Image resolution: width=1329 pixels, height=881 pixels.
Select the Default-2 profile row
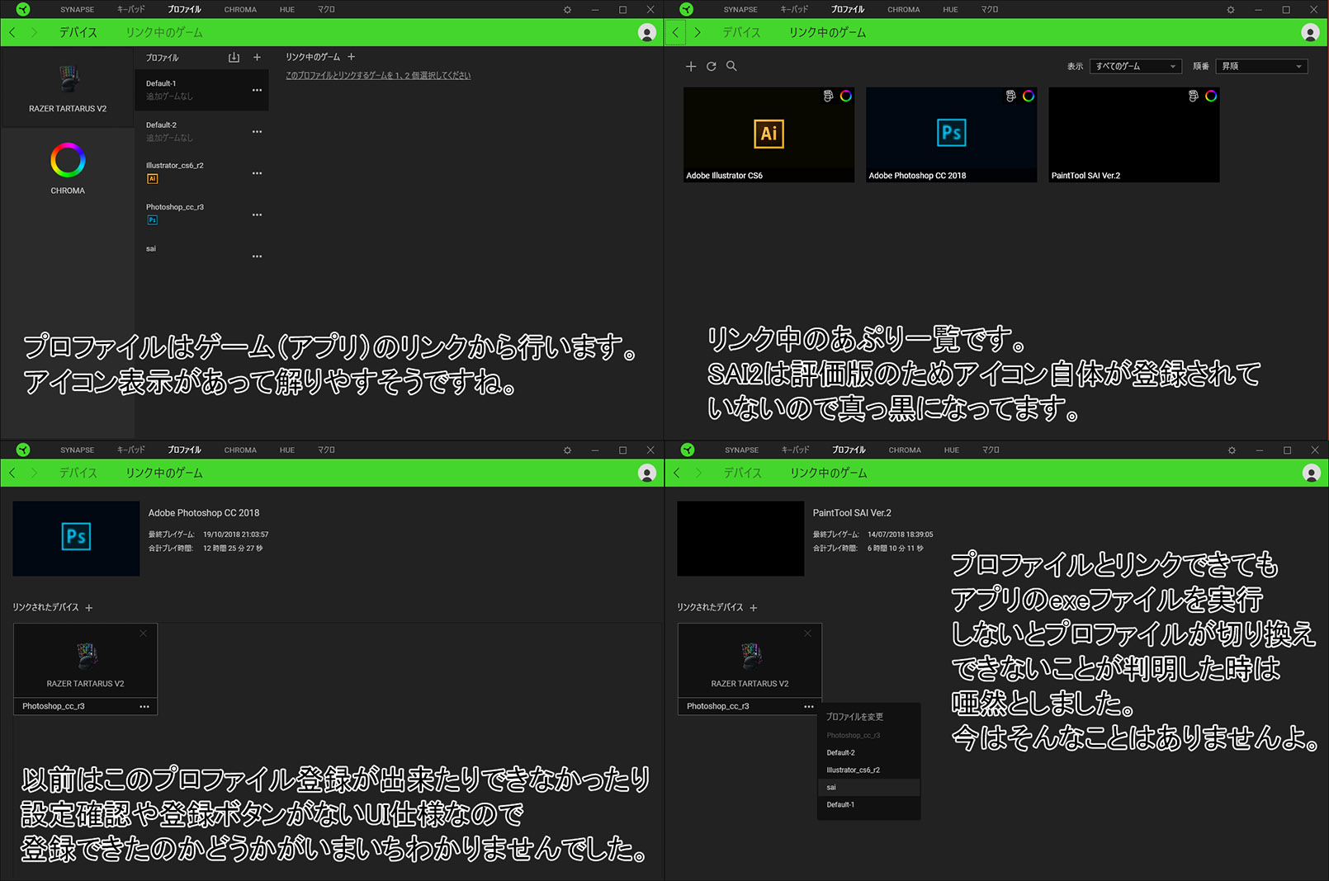(x=201, y=131)
